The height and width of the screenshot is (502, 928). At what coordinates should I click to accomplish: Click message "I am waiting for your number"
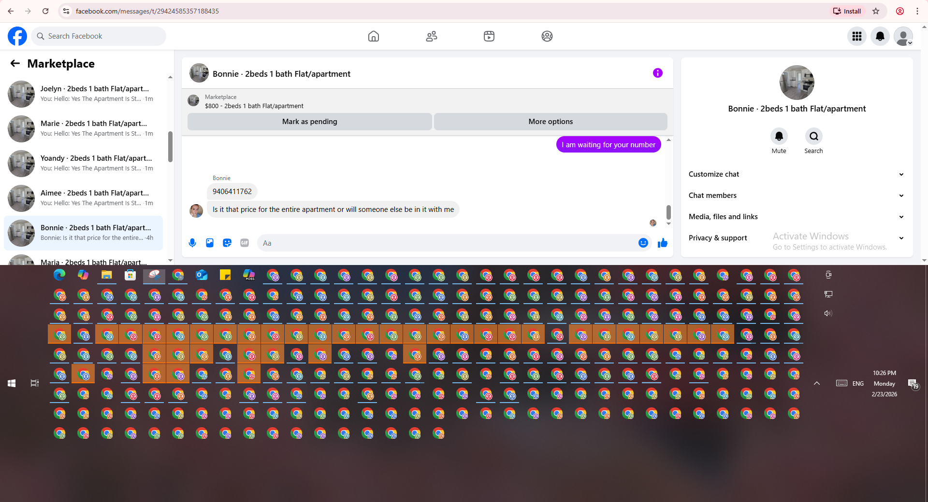click(609, 145)
